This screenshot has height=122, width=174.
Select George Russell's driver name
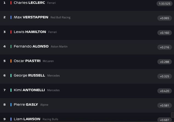pyautogui.click(x=29, y=75)
